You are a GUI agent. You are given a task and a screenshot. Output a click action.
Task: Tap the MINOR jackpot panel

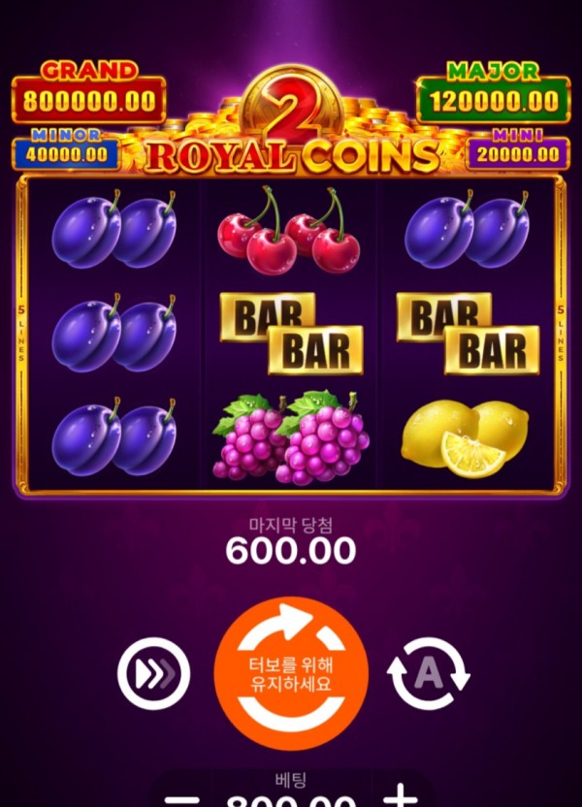[x=66, y=148]
